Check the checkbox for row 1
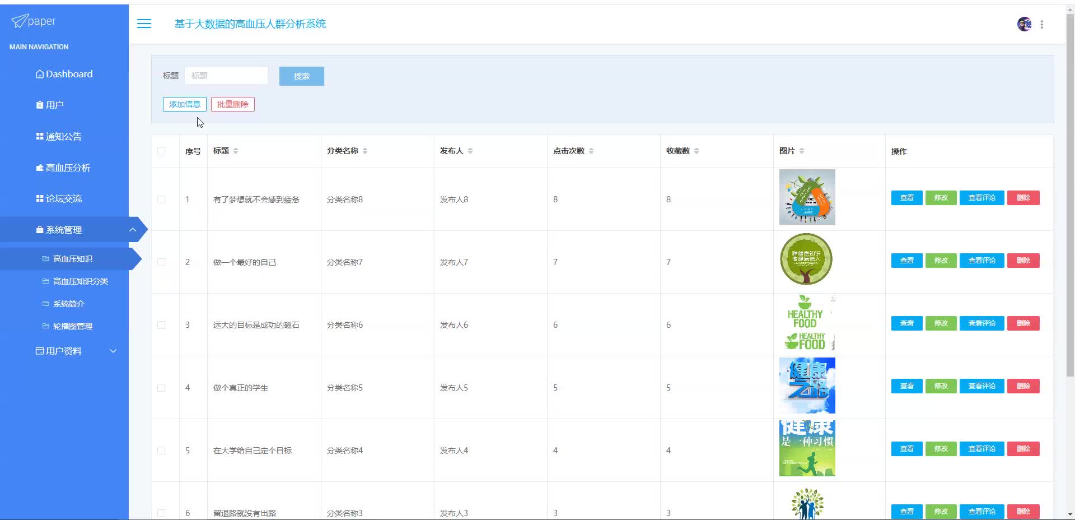1075x520 pixels. point(161,199)
